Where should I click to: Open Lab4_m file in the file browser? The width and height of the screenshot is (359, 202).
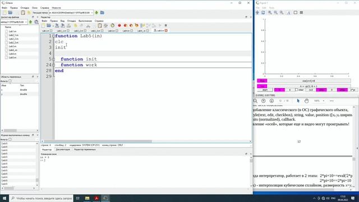tap(13, 50)
